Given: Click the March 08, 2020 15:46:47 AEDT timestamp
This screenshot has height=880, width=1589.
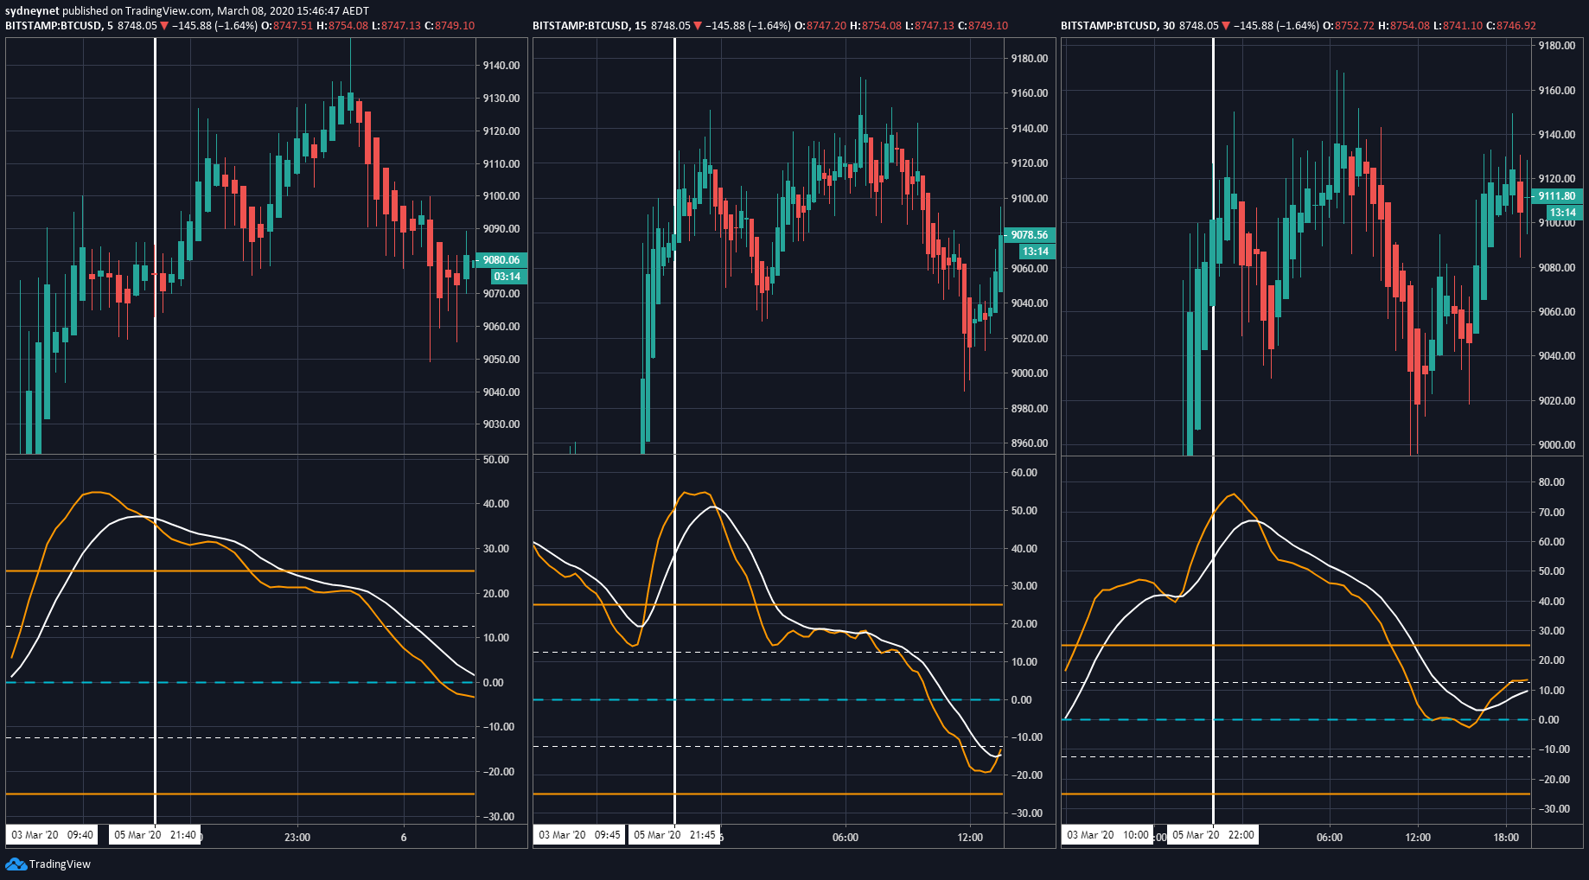Looking at the screenshot, I should [293, 11].
